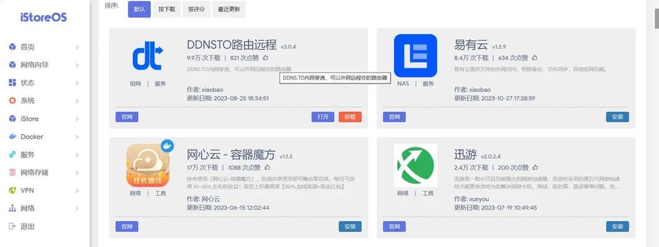Image resolution: width=659 pixels, height=247 pixels.
Task: Click the 网络 topology icon
Action: click(x=12, y=208)
